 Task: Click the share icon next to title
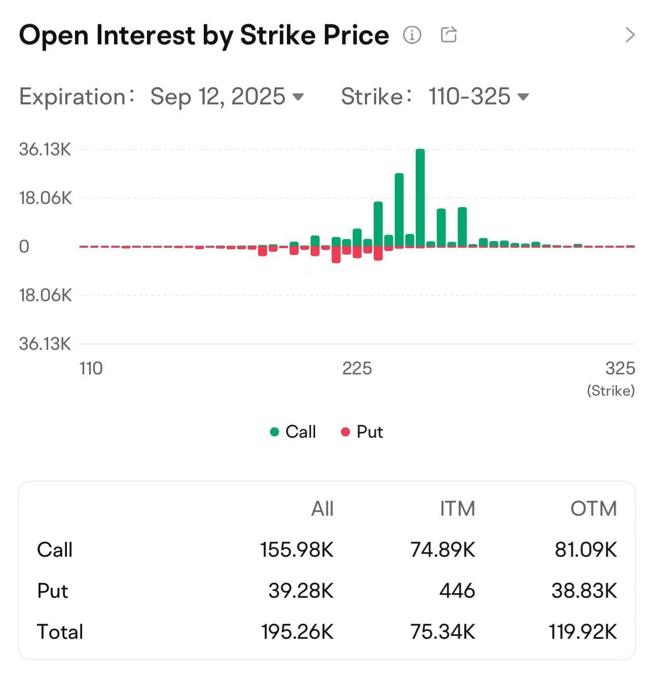[x=449, y=35]
